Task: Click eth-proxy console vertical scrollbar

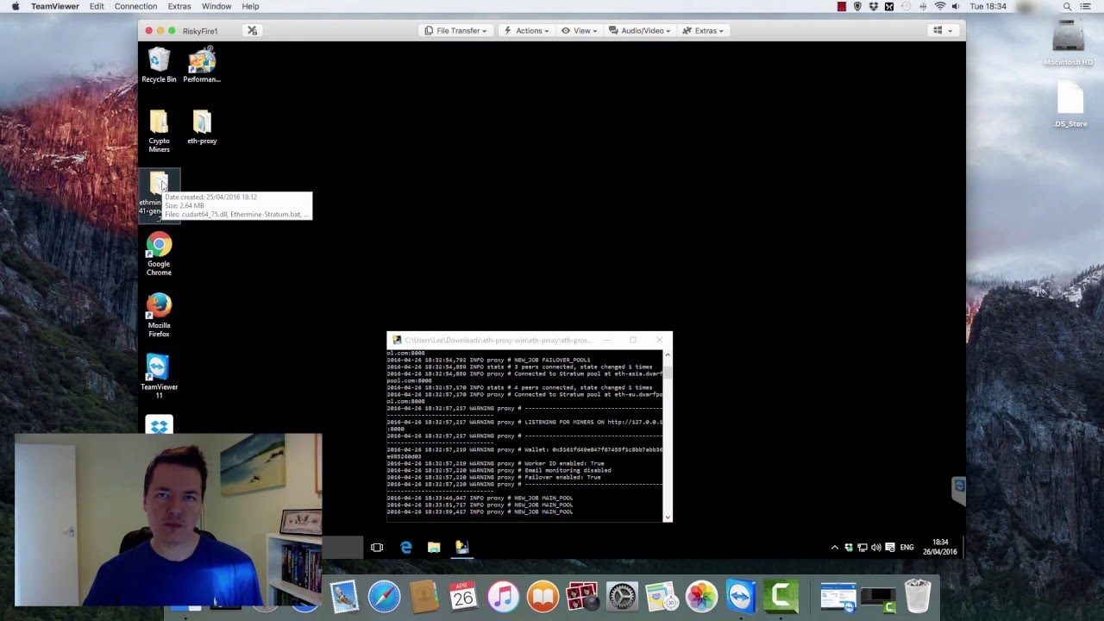Action: [667, 436]
